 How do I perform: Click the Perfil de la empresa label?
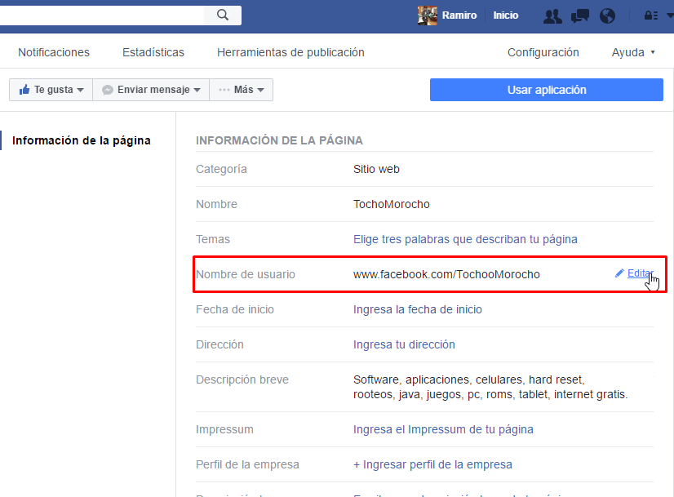(247, 464)
